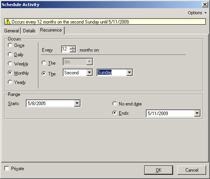The height and width of the screenshot is (179, 210).
Task: Choose the Weekly recurrence option
Action: coord(10,64)
